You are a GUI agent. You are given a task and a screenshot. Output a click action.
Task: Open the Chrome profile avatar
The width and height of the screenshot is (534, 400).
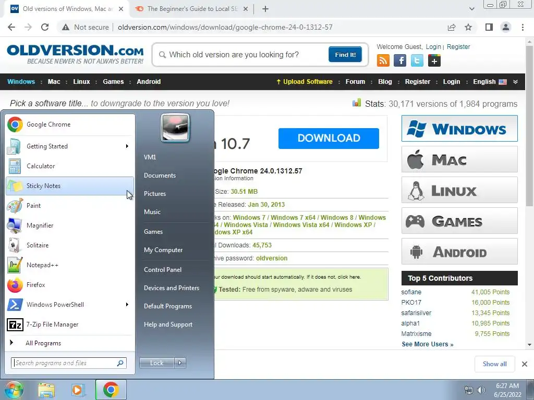(x=506, y=27)
